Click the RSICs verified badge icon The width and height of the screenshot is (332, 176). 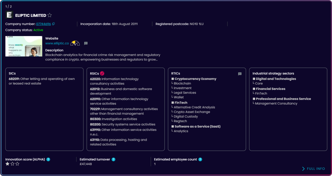(x=102, y=73)
